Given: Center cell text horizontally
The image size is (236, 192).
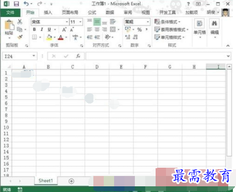Looking at the screenshot, I should click(97, 29).
